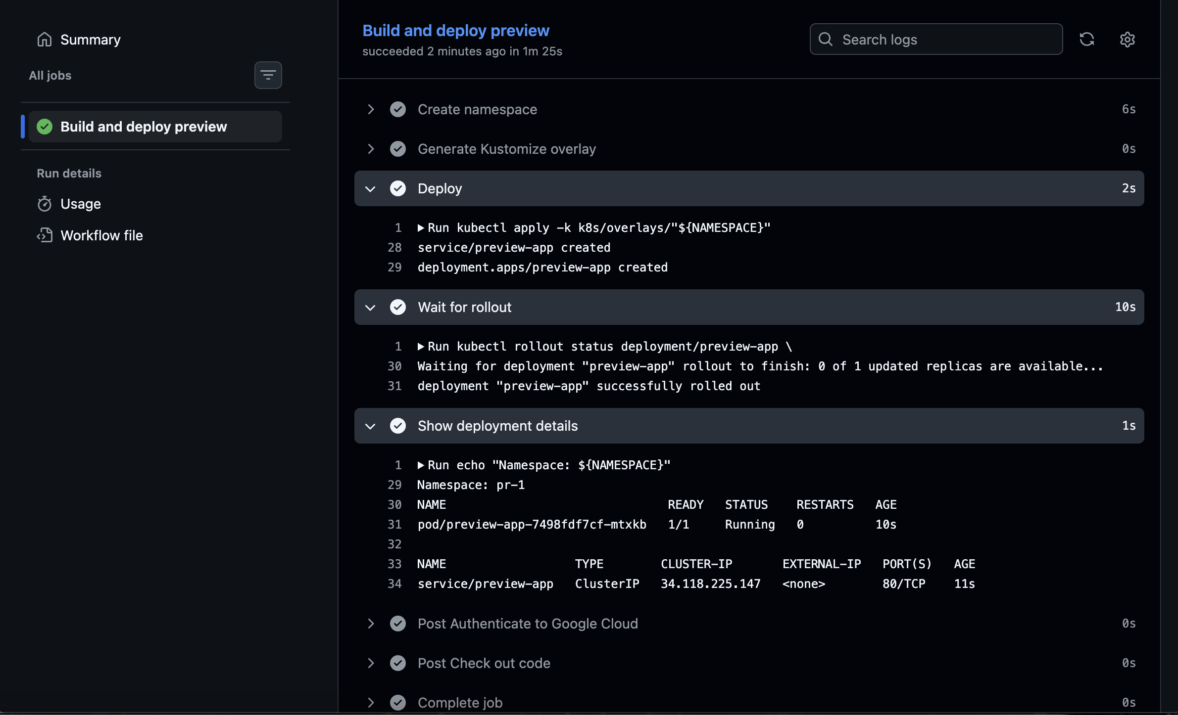Click the Build and deploy preview heading link
Viewport: 1178px width, 715px height.
(x=456, y=31)
